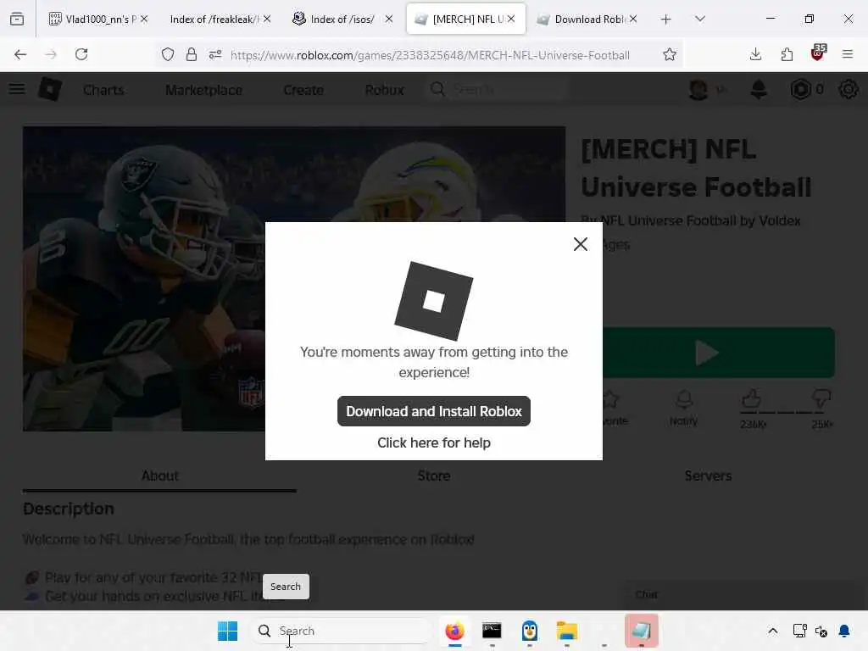This screenshot has height=651, width=868.
Task: Open the Roblox hamburger side menu
Action: 17,89
